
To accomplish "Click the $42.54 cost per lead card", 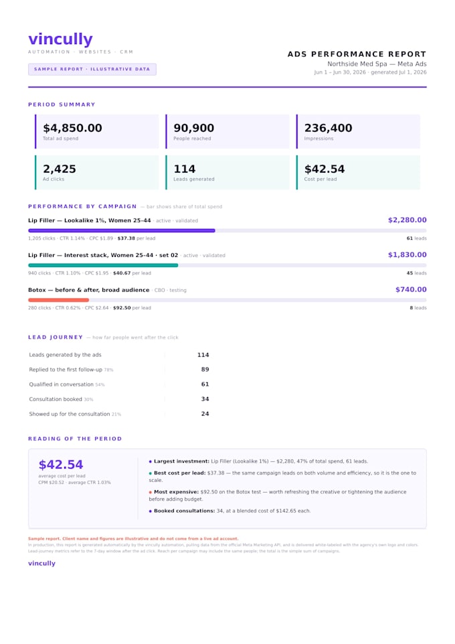I will (x=358, y=173).
